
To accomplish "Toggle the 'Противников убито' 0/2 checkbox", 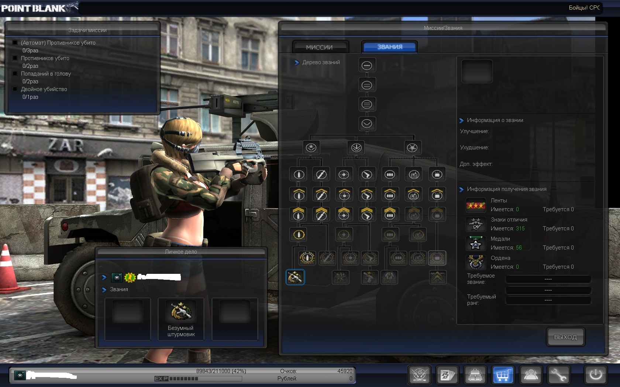I will click(x=15, y=58).
